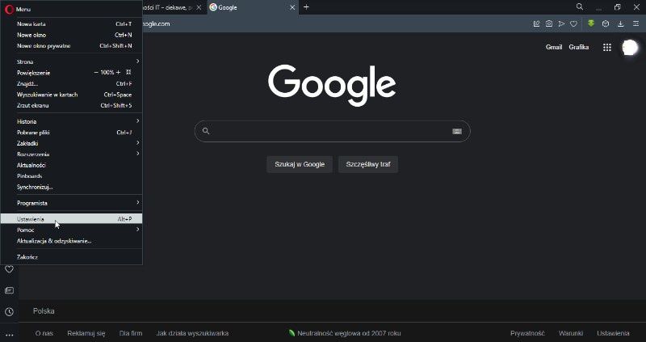Screen dimensions: 646x342
Task: Decrease zoom with the minus button
Action: [96, 72]
